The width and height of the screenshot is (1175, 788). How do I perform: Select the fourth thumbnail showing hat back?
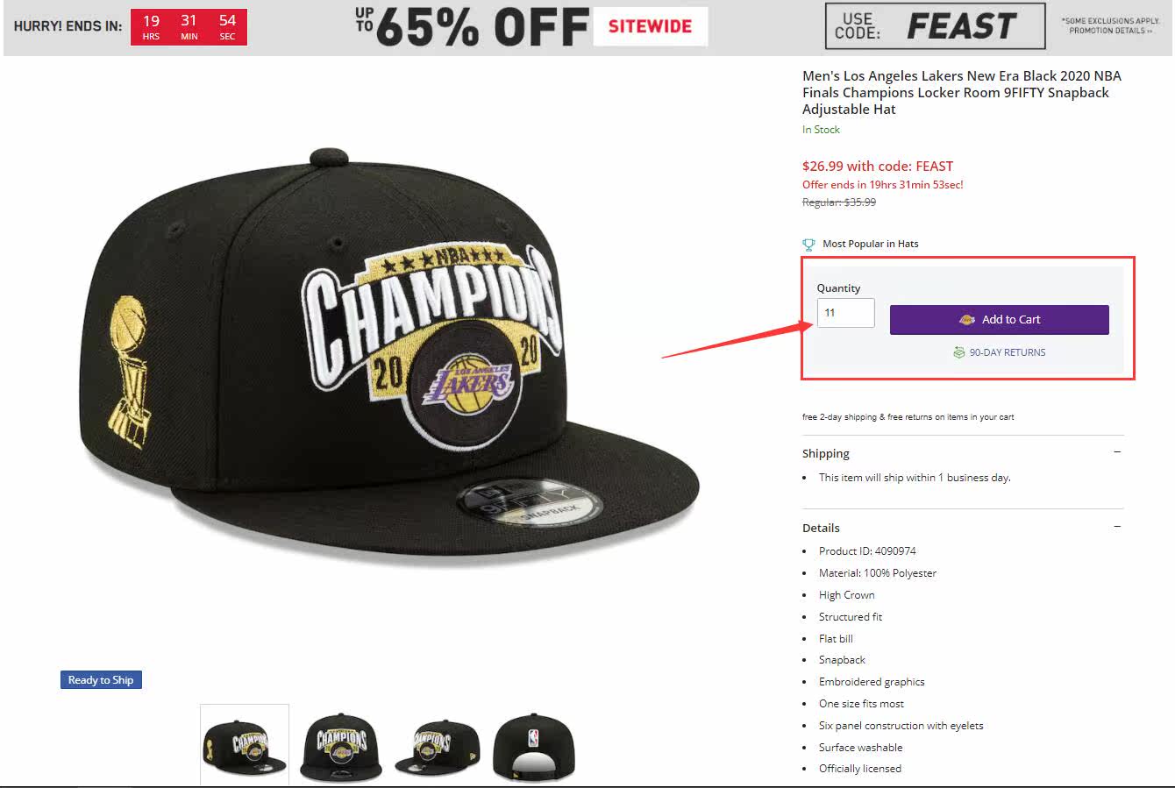click(533, 745)
